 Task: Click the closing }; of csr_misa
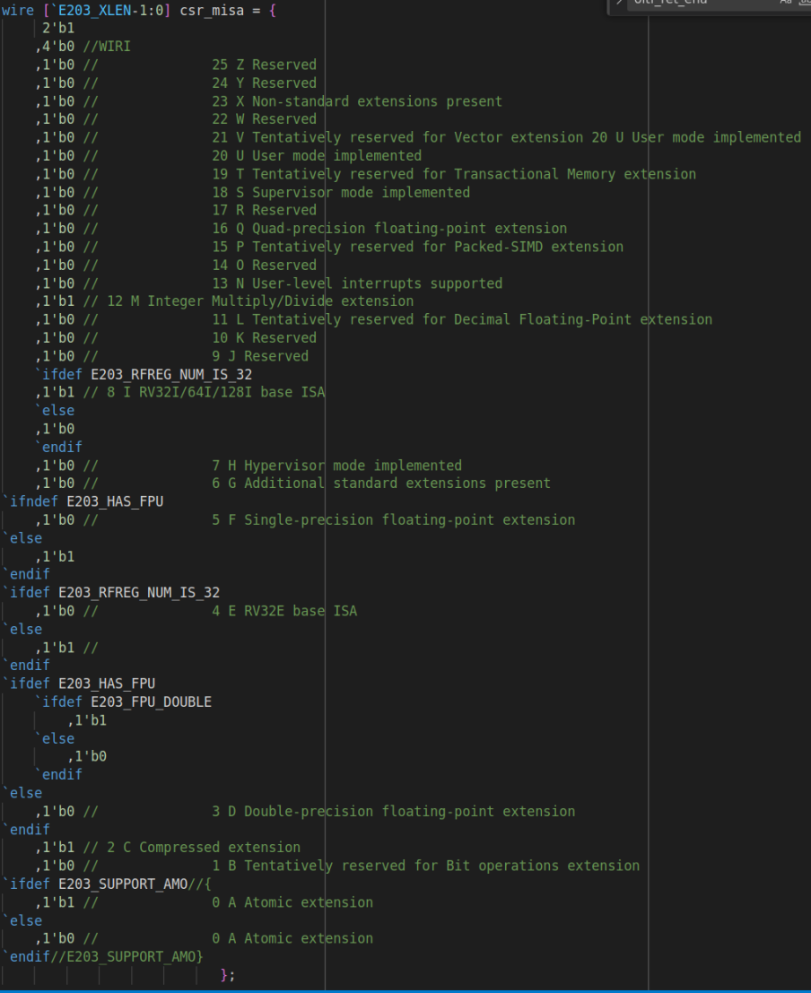pyautogui.click(x=228, y=975)
